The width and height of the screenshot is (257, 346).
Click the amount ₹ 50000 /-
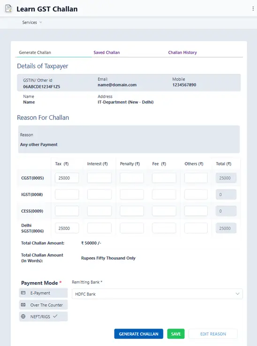(x=91, y=243)
